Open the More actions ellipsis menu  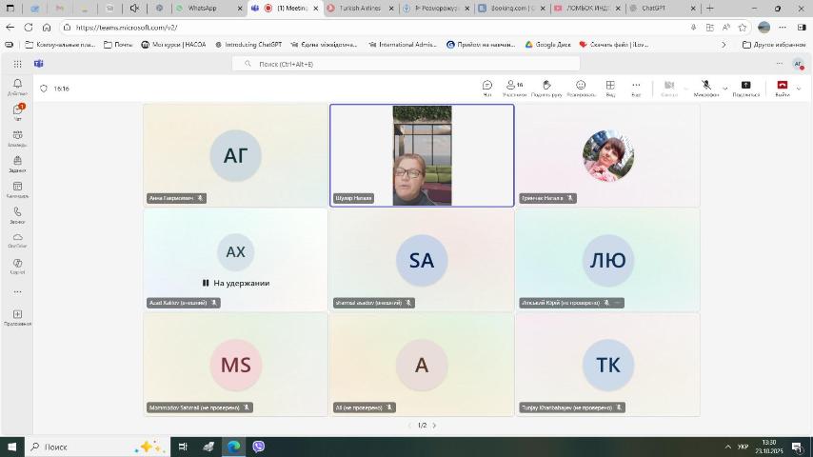[x=636, y=87]
